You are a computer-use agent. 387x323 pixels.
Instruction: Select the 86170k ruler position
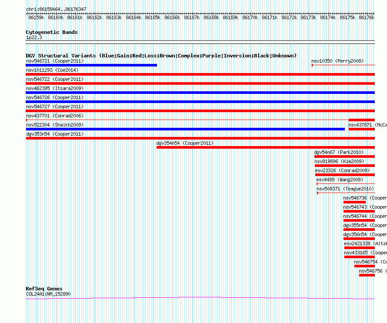pos(250,17)
